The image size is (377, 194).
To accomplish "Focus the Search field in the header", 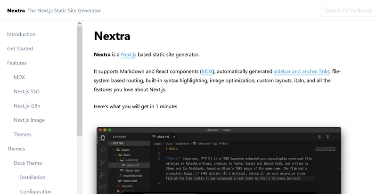I will coord(349,10).
